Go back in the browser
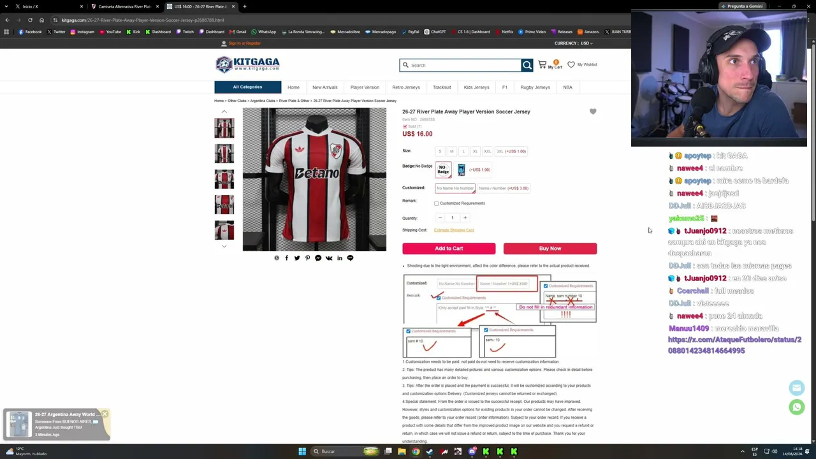The width and height of the screenshot is (816, 459). (x=7, y=20)
